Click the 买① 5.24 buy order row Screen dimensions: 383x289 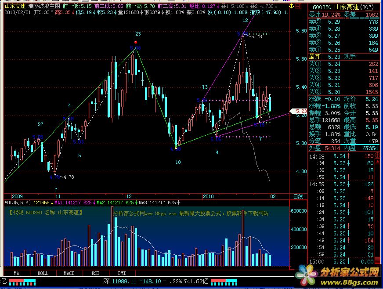(345, 64)
